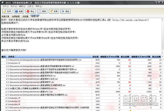Select the 关于促进学生全面发展的若干思考.txt row
This screenshot has width=164, height=111.
[x=81, y=70]
